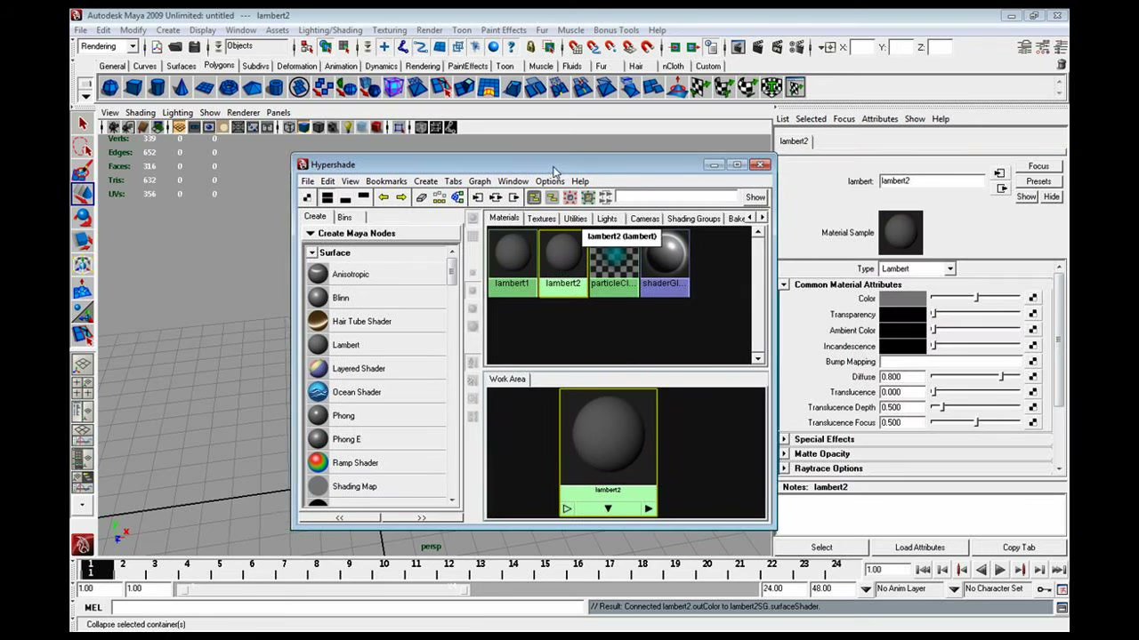Clear graph with eraser icon in Hypershade
This screenshot has height=640, width=1139.
tap(422, 197)
